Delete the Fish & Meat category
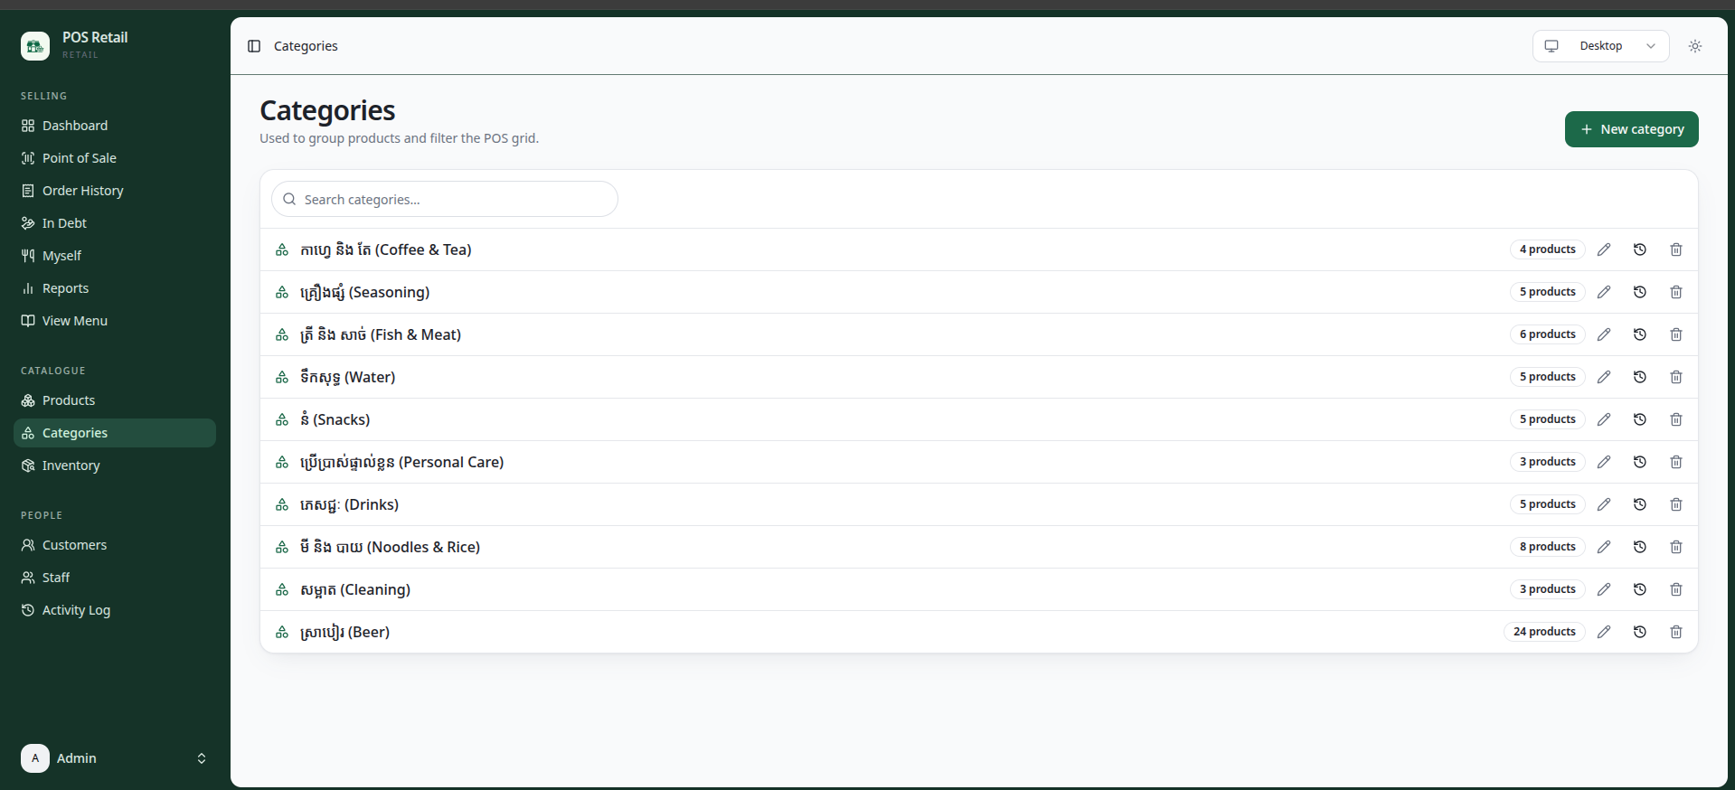1735x790 pixels. tap(1676, 334)
